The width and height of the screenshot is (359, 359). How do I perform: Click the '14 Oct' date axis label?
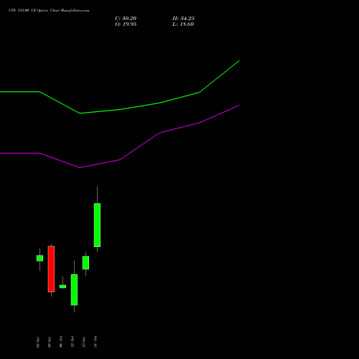tap(95, 342)
